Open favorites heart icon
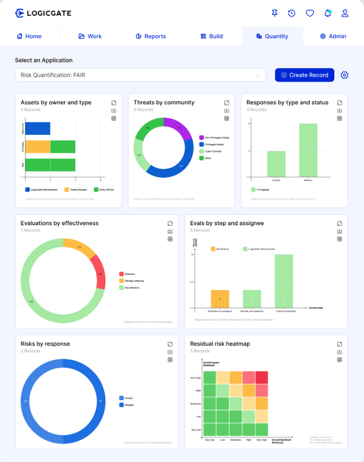Screen dimensions: 364x462 click(x=310, y=13)
